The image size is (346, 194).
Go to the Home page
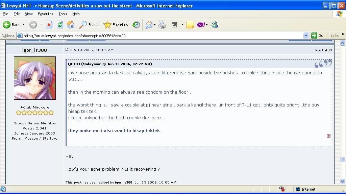pos(71,25)
